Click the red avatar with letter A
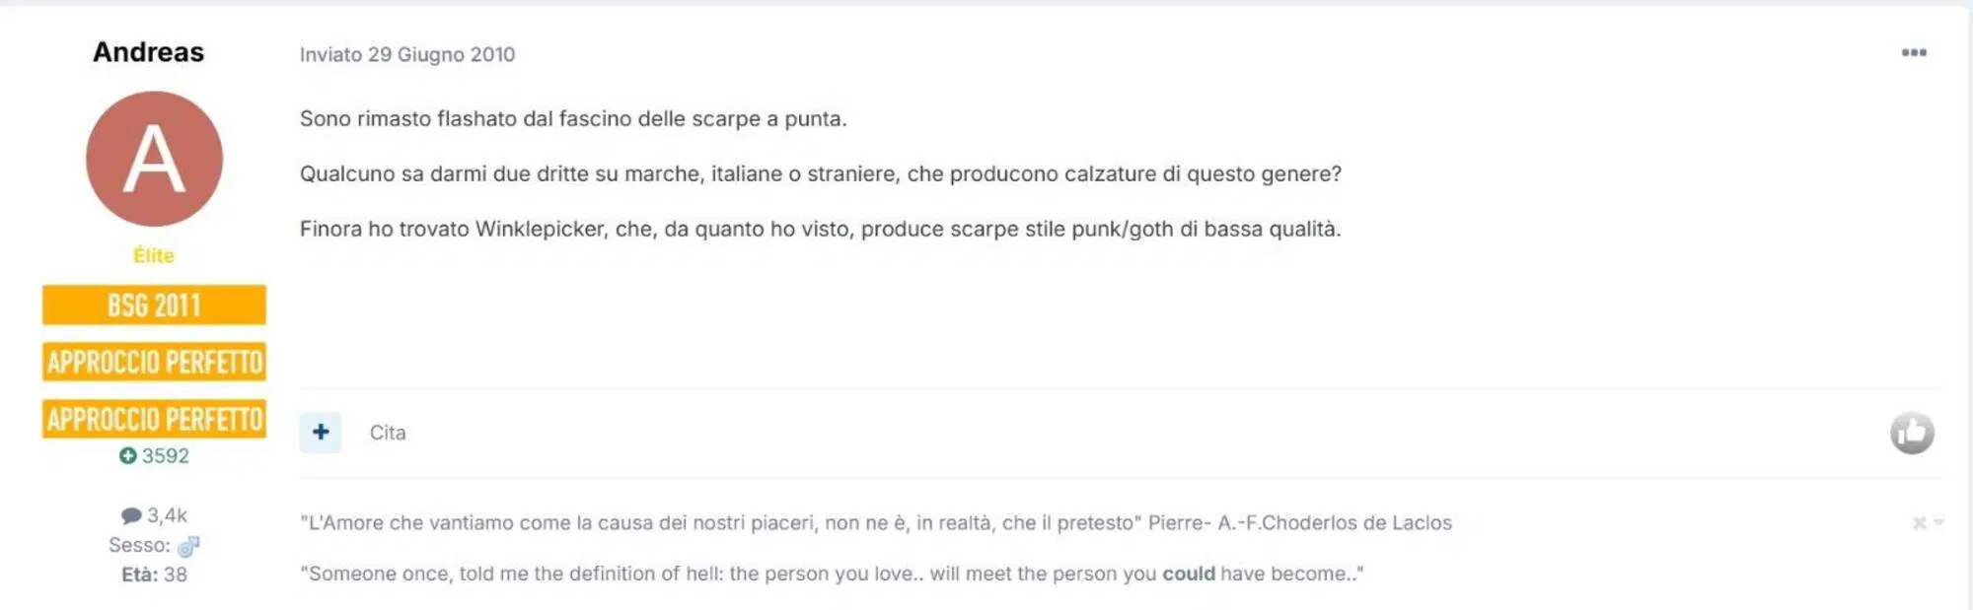The image size is (1973, 610). pos(154,159)
